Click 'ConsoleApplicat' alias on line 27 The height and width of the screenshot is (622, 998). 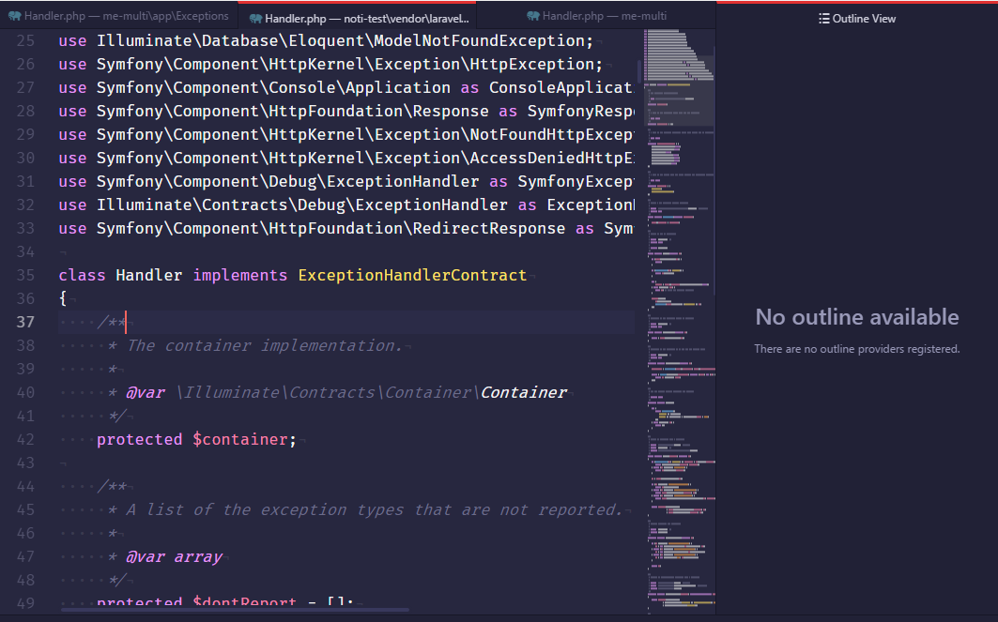[560, 88]
